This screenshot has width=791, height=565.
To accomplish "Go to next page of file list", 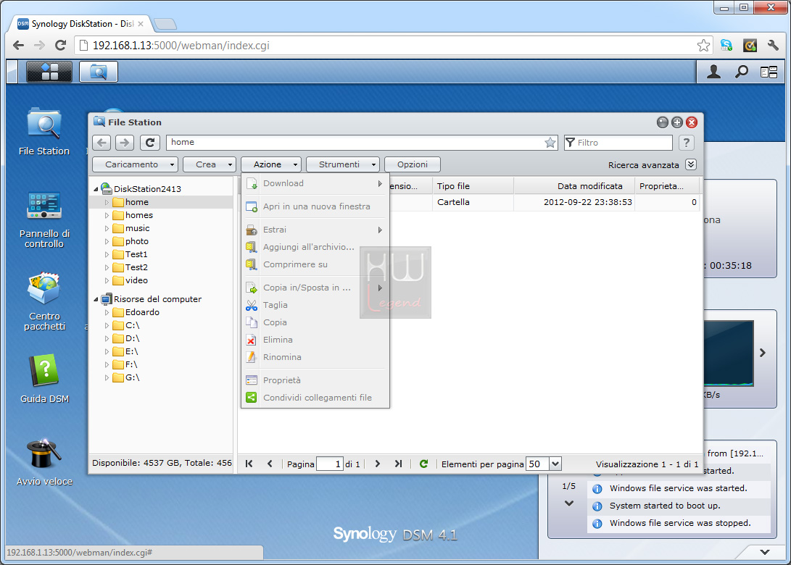I will pyautogui.click(x=377, y=464).
